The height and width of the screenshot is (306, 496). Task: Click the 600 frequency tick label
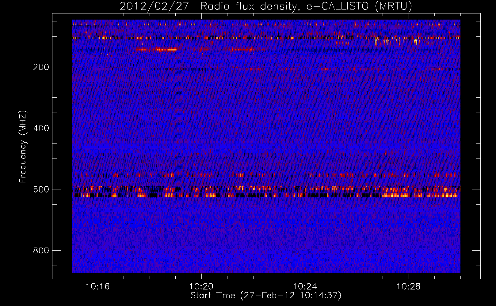pos(41,189)
